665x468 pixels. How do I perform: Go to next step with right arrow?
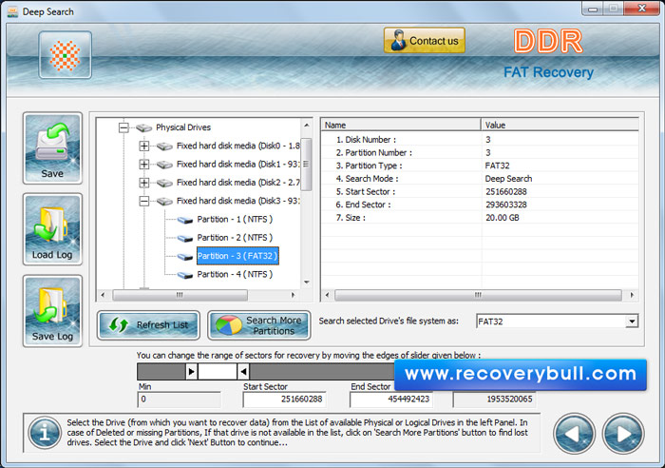click(623, 434)
